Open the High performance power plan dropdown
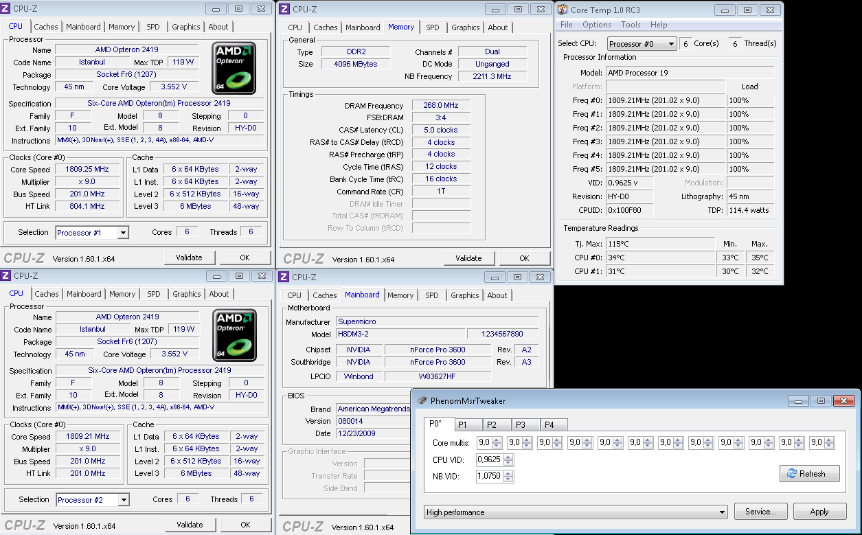 [722, 512]
